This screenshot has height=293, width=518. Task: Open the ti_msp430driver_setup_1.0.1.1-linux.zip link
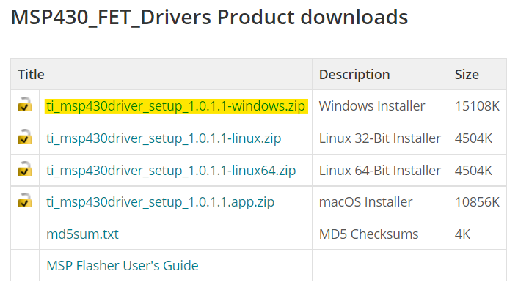(164, 138)
